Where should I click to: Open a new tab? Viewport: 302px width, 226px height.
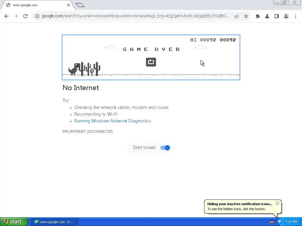pos(80,5)
